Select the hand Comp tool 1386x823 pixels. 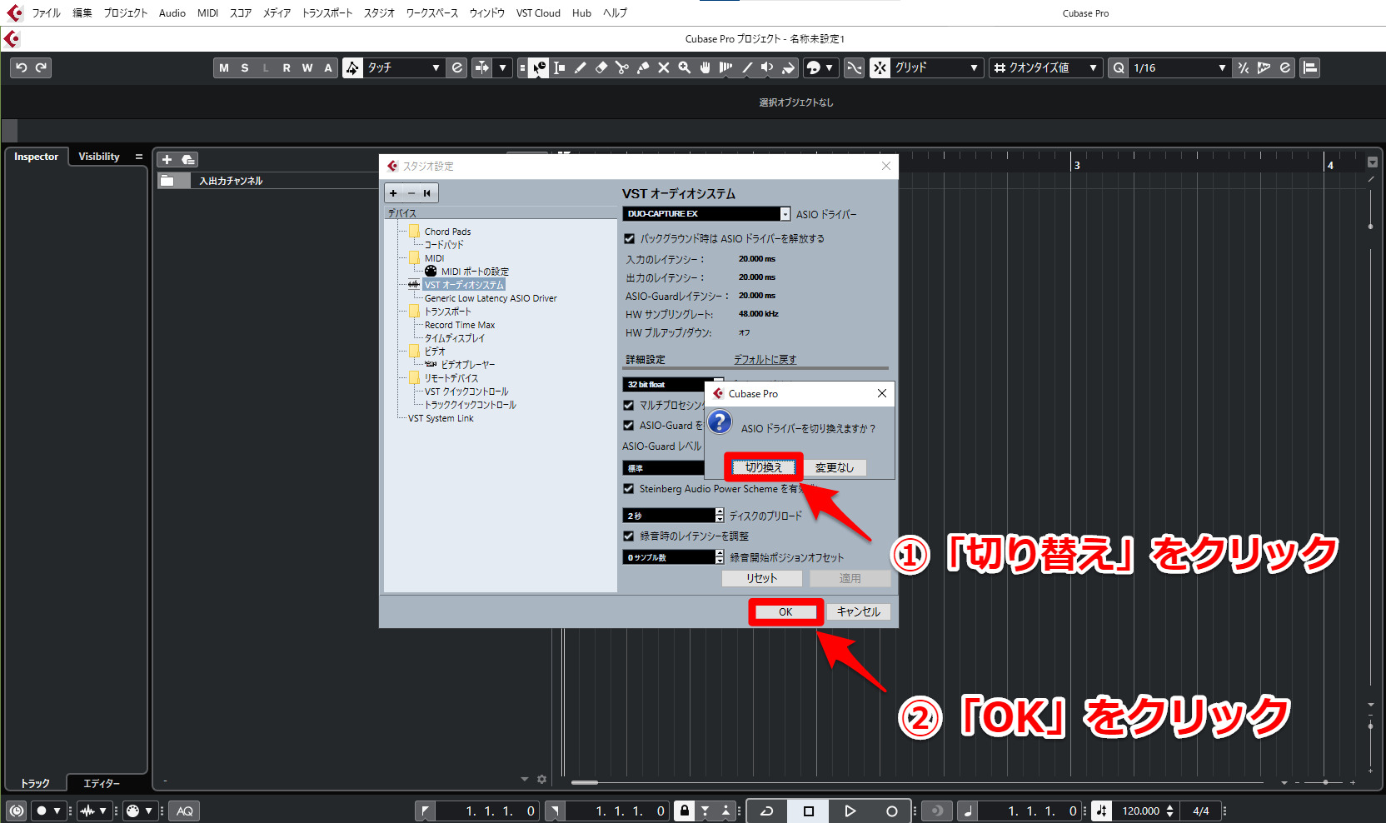pyautogui.click(x=705, y=67)
